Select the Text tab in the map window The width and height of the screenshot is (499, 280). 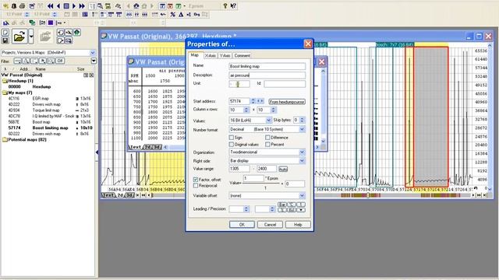pyautogui.click(x=136, y=147)
